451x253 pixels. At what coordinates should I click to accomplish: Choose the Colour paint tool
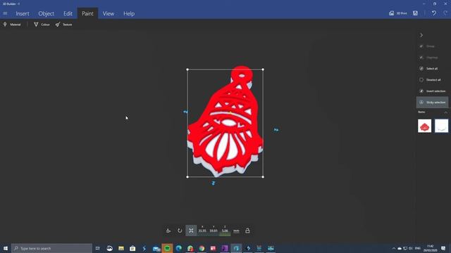42,25
